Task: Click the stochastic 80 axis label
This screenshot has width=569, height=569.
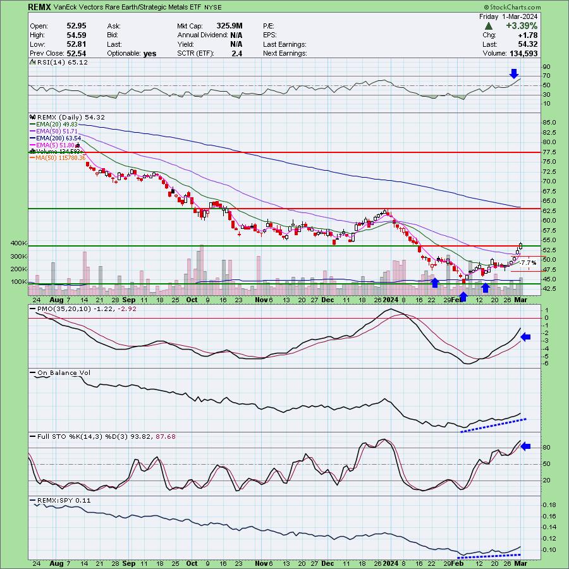Action: (546, 448)
